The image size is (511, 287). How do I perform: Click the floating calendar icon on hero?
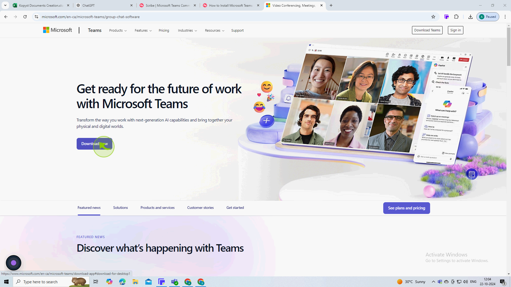pos(472,174)
